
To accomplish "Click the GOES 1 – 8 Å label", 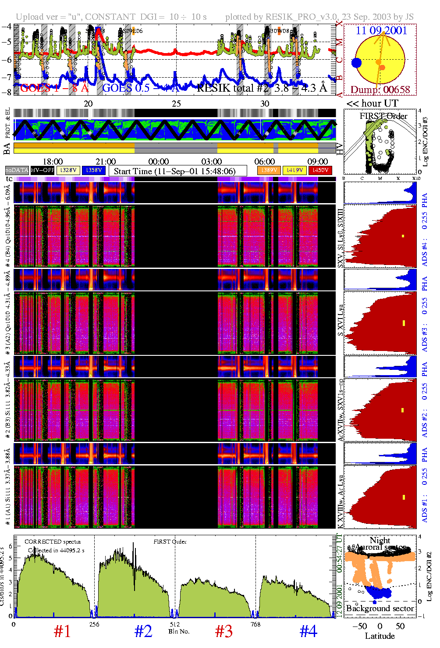I will click(x=54, y=88).
